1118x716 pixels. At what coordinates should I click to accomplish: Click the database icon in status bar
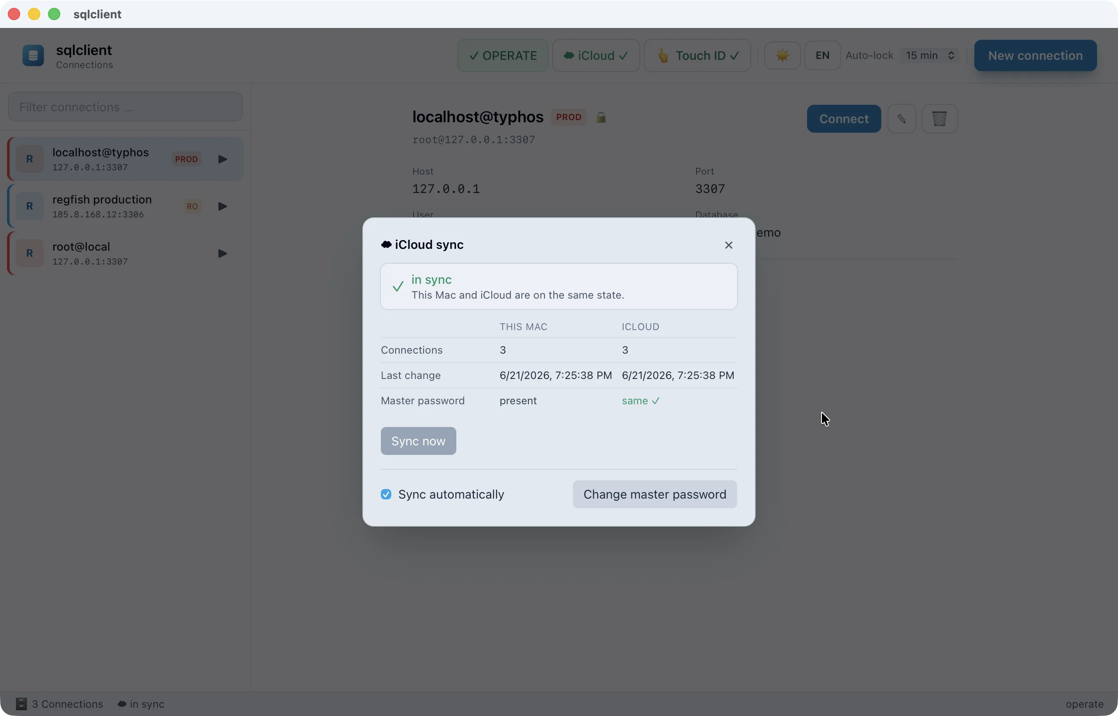21,704
